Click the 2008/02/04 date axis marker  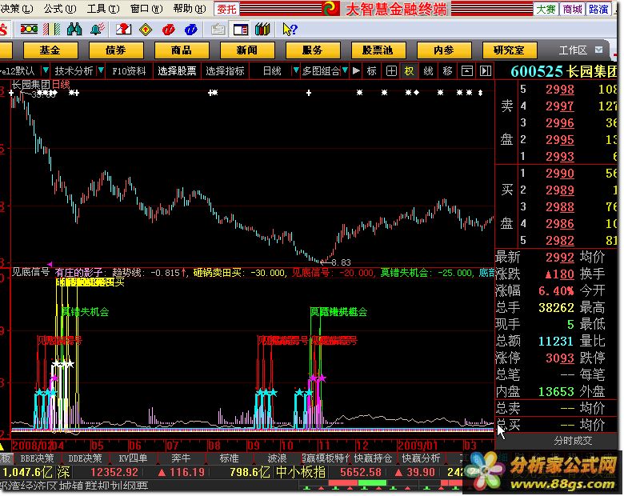tap(38, 445)
